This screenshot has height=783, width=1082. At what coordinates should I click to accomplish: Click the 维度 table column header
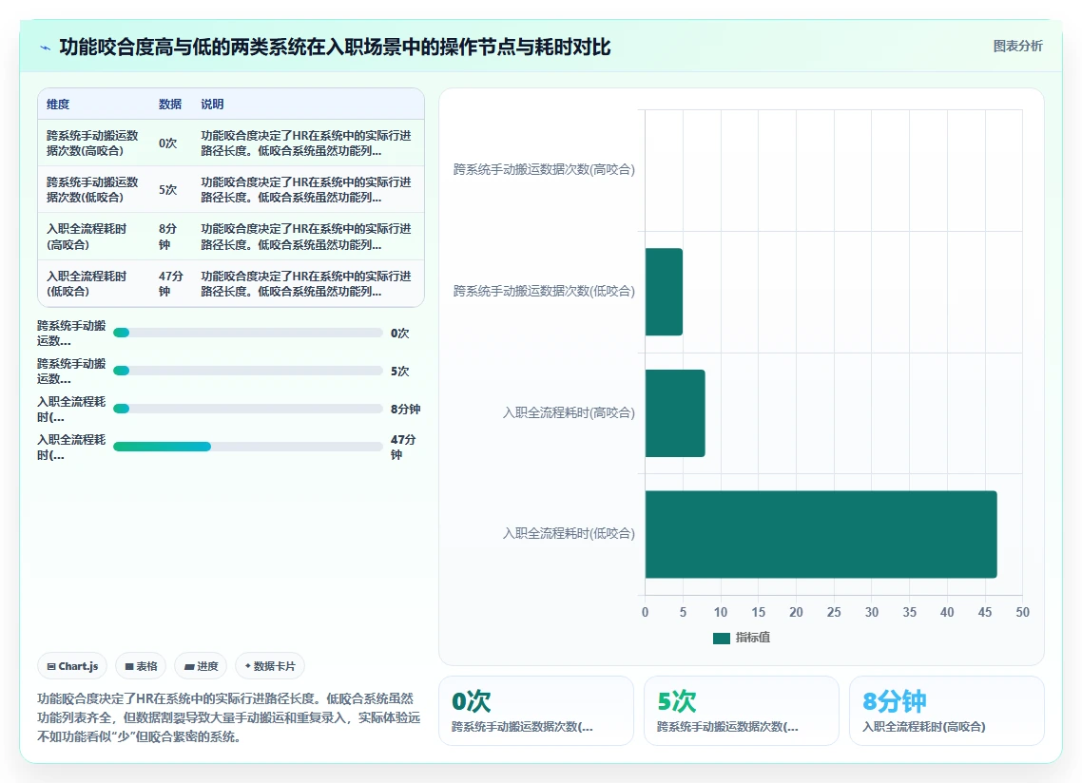(x=58, y=105)
